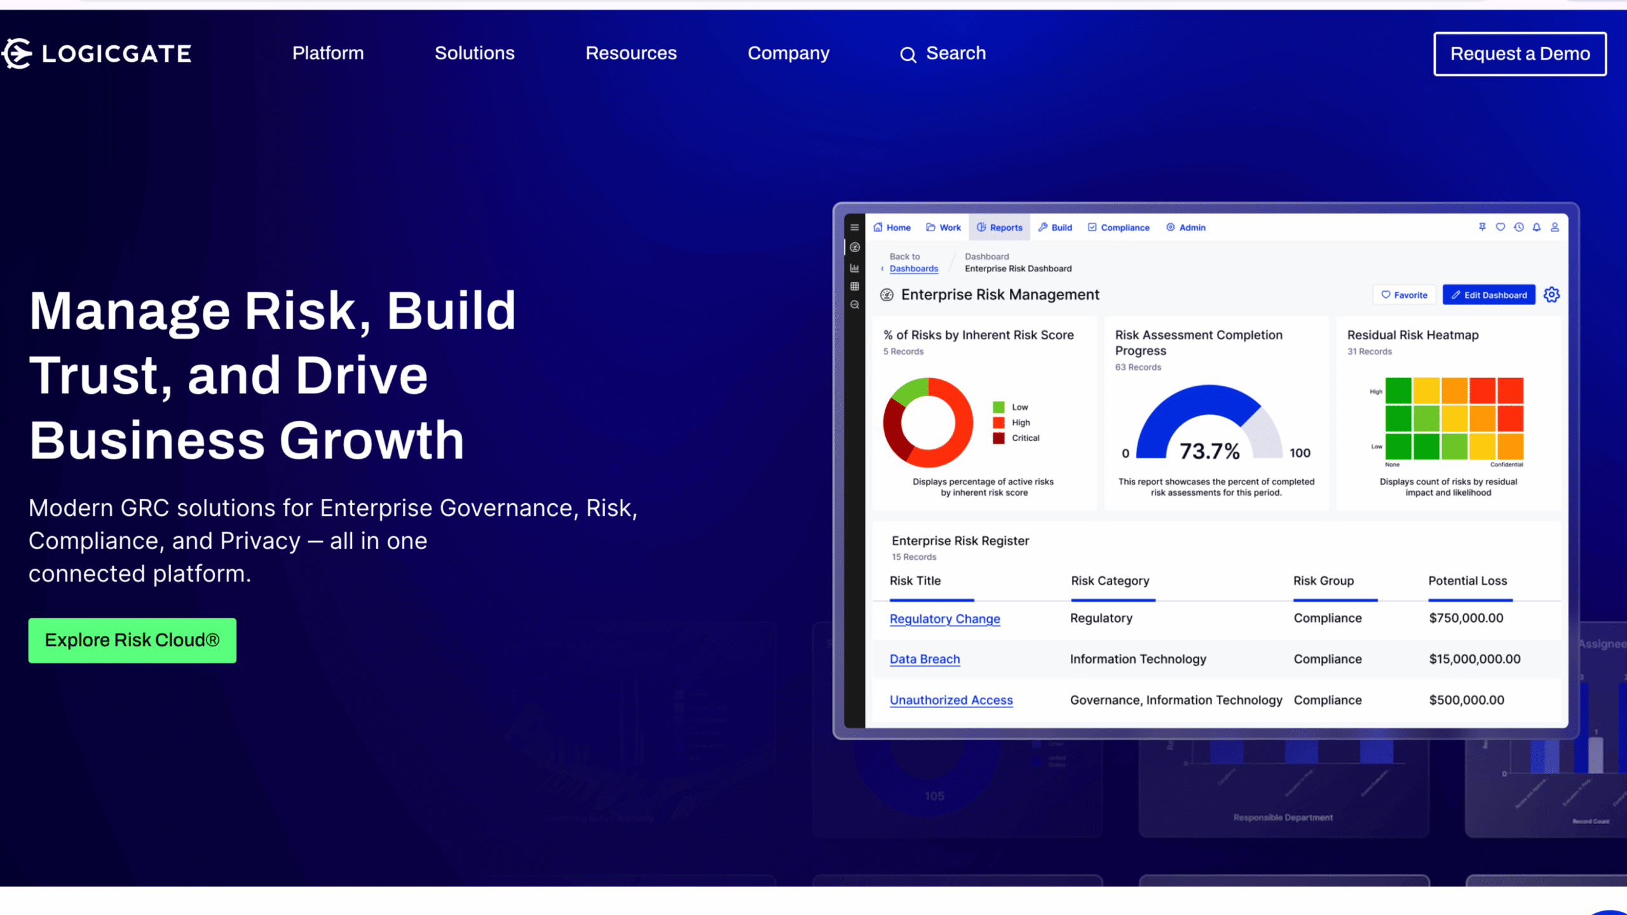This screenshot has width=1627, height=915.
Task: Expand the Resources dropdown
Action: tap(631, 53)
